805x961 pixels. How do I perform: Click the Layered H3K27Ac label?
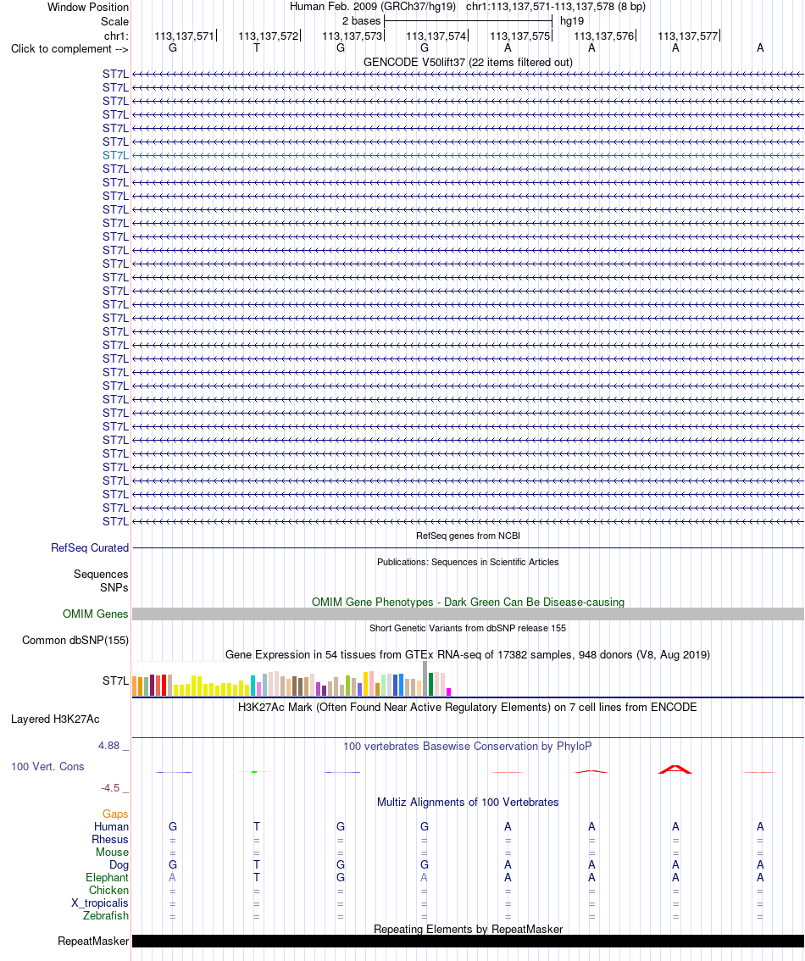click(x=55, y=719)
